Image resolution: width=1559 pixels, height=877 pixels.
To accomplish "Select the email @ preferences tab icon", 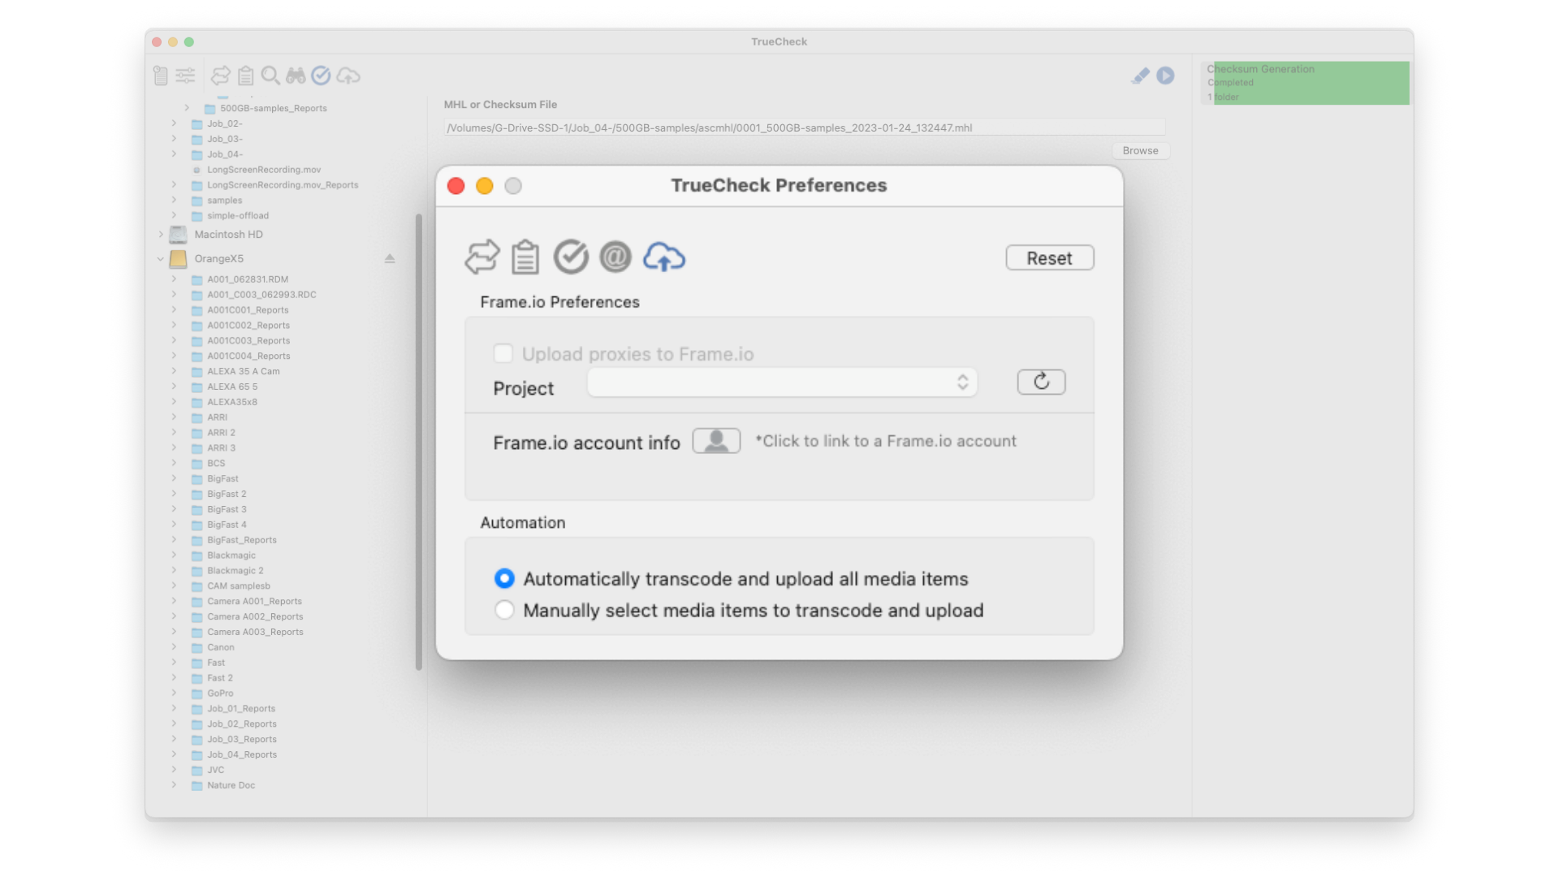I will pos(615,257).
